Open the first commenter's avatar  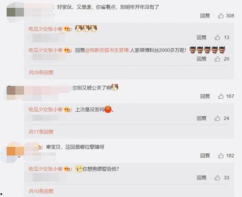(x=15, y=12)
